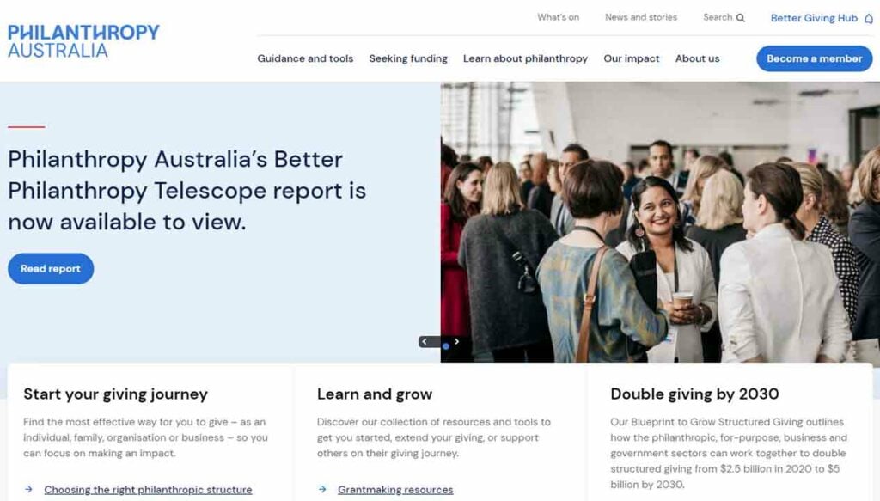880x501 pixels.
Task: Open Seeking funding menu
Action: 408,58
